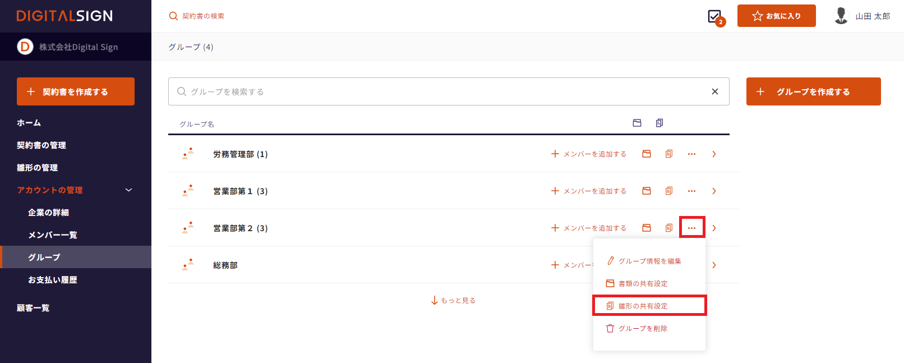904x363 pixels.
Task: Expand the 営業部第1 group row chevron
Action: (714, 191)
